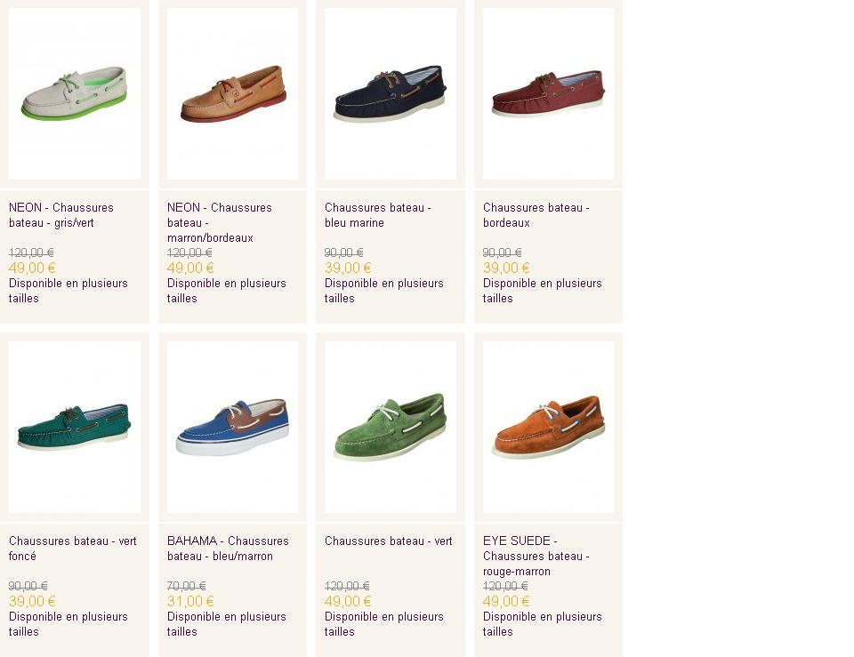Open 'Chaussures bateau - bleu marine' link
Viewport: 854px width, 657px height.
click(x=377, y=215)
